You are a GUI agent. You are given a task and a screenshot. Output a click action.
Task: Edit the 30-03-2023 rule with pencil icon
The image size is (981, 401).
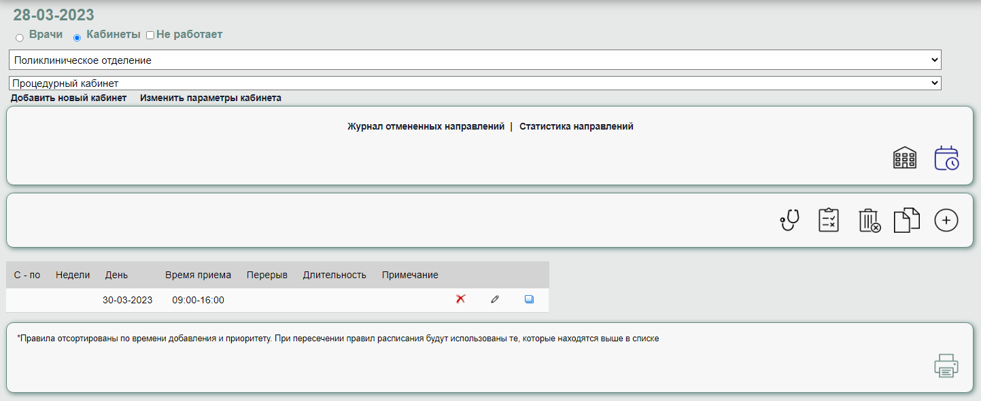coord(495,299)
